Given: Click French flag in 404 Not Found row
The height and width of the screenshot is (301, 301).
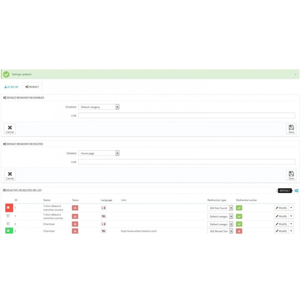Looking at the screenshot, I should coord(104,208).
